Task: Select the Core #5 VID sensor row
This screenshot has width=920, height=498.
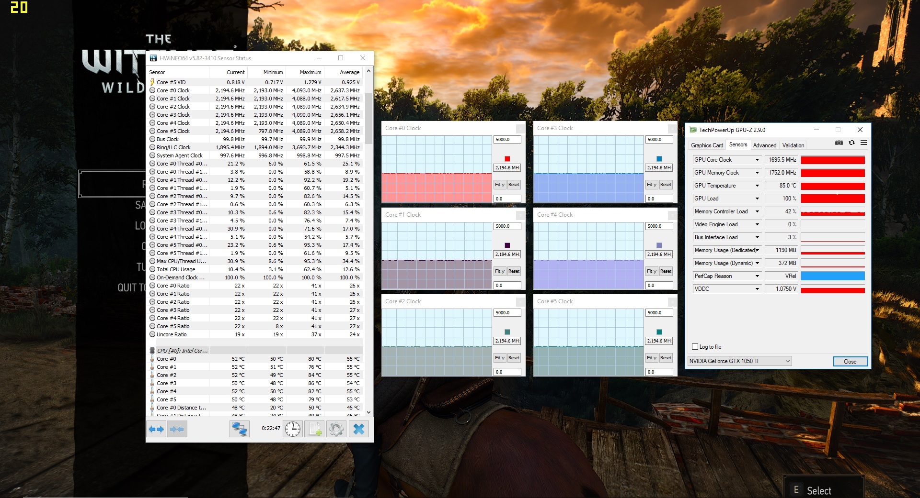Action: tap(255, 82)
